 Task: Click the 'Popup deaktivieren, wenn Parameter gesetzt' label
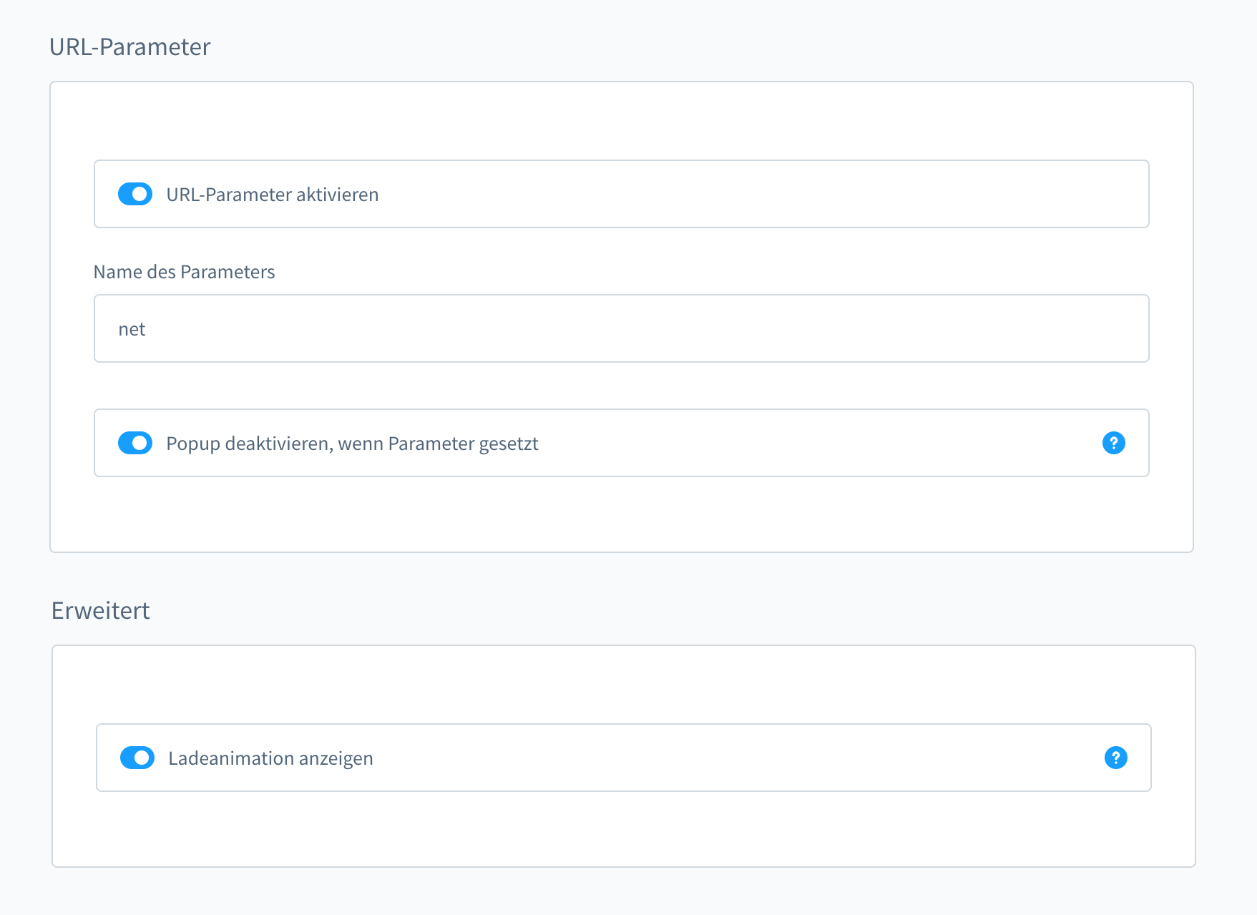pos(352,444)
